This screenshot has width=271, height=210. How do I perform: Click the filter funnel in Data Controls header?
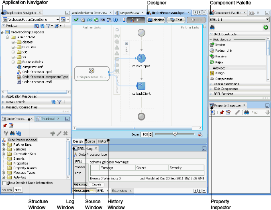point(59,102)
